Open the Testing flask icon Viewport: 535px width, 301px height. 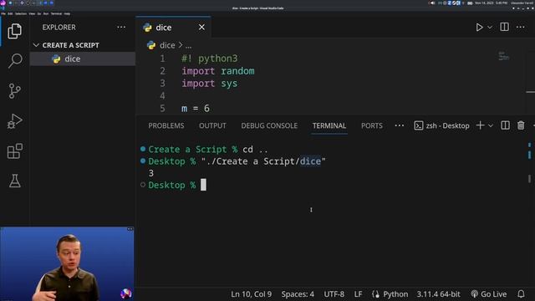[15, 181]
